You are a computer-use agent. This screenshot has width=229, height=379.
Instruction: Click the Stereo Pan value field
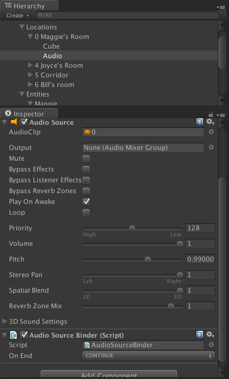200,275
